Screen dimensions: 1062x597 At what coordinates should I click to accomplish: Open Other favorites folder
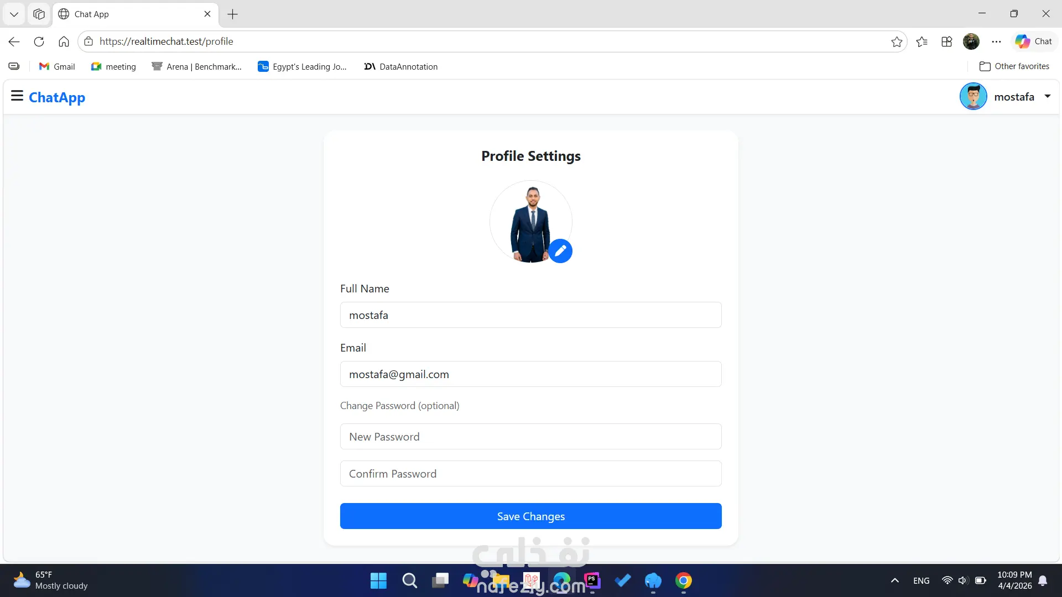1014,66
